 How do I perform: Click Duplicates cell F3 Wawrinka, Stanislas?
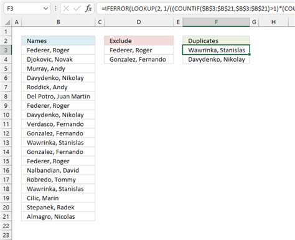pyautogui.click(x=216, y=50)
